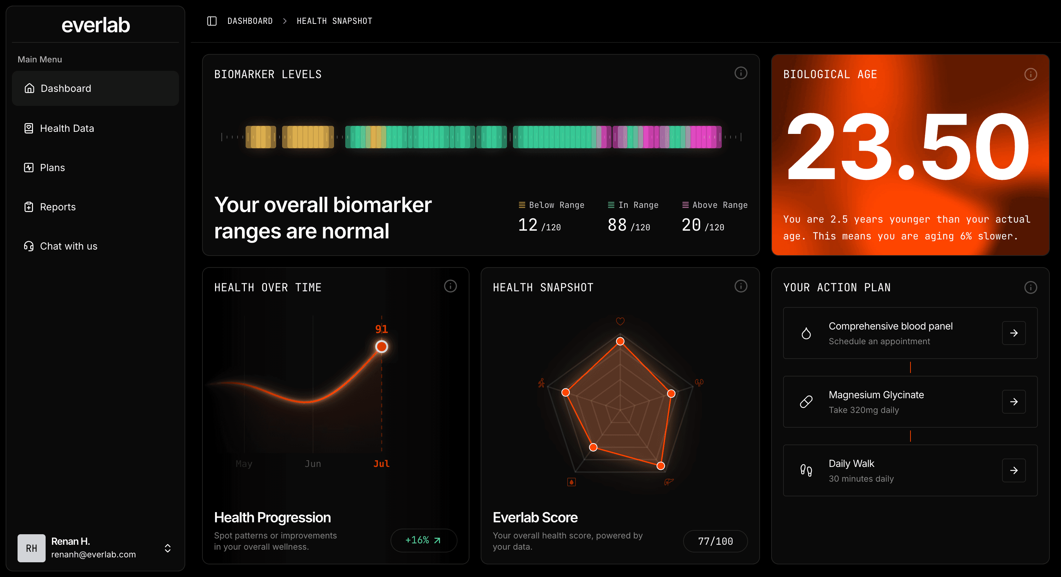
Task: Click Biomarker Levels info icon
Action: (x=741, y=73)
